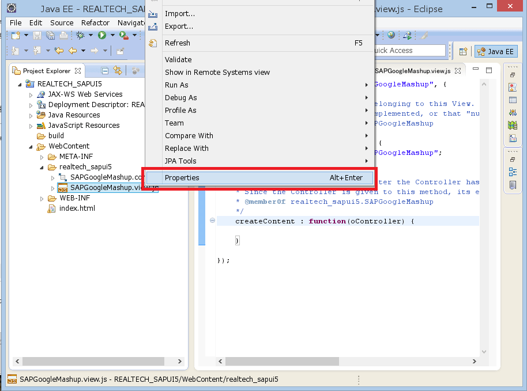Expand the WEB-INF folder

[x=42, y=199]
